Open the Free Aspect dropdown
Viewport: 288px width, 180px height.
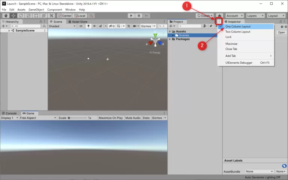pos(38,118)
